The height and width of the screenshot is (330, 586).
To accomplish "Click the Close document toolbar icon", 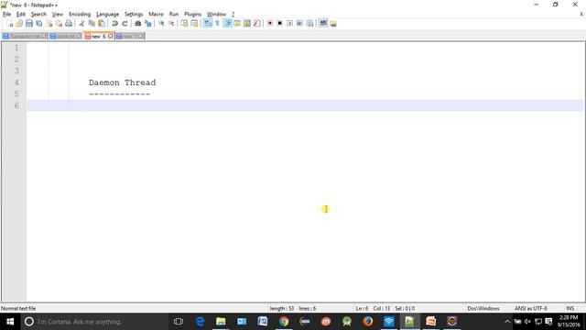I will tap(49, 24).
